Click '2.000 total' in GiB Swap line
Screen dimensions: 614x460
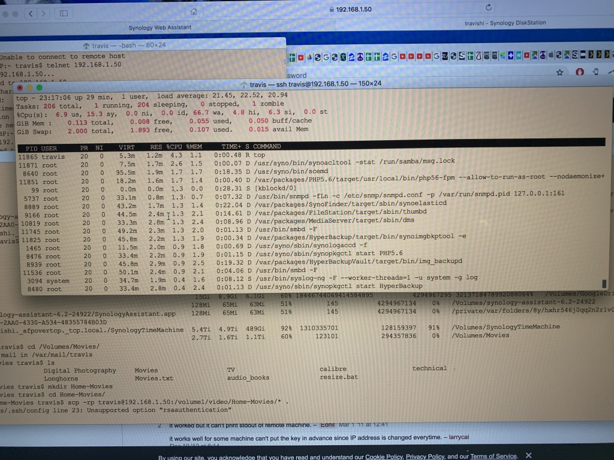[91, 131]
